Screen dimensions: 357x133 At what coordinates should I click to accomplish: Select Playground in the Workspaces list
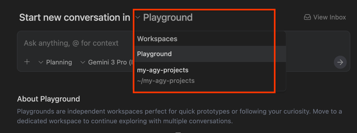pyautogui.click(x=154, y=54)
